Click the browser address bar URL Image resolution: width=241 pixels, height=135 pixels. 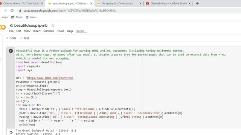coord(70,10)
